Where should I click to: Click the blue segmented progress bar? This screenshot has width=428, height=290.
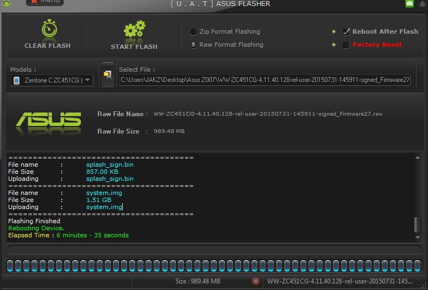point(215,266)
